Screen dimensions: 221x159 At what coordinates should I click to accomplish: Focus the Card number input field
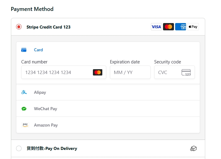pyautogui.click(x=56, y=73)
